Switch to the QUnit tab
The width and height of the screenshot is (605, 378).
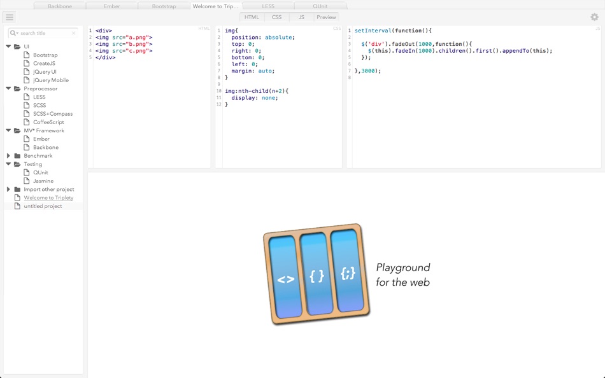coord(320,6)
